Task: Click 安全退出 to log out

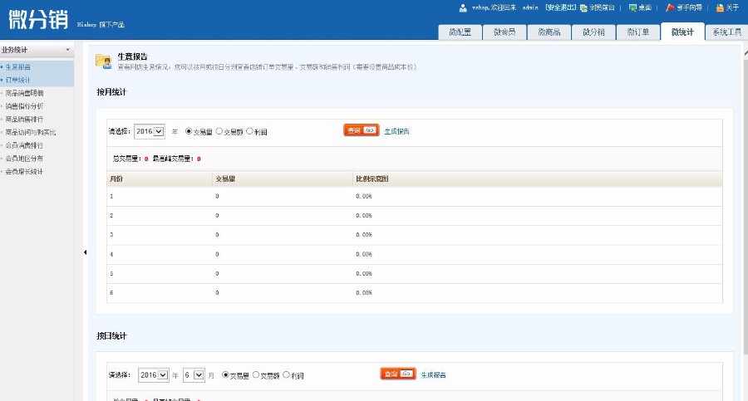Action: [x=561, y=7]
